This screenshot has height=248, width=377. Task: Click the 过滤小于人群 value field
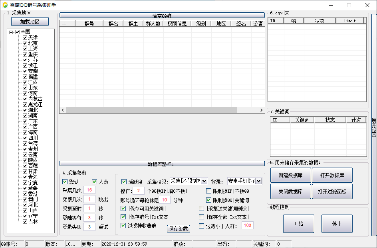tap(248, 225)
